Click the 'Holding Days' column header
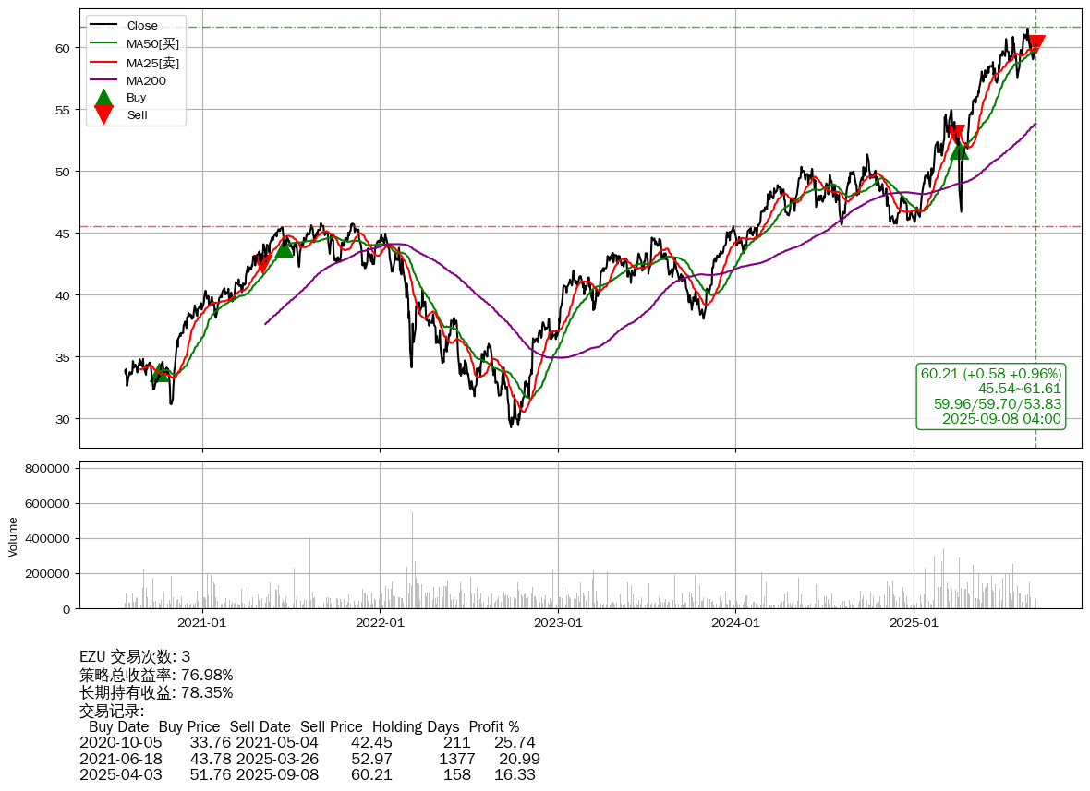 click(x=416, y=726)
